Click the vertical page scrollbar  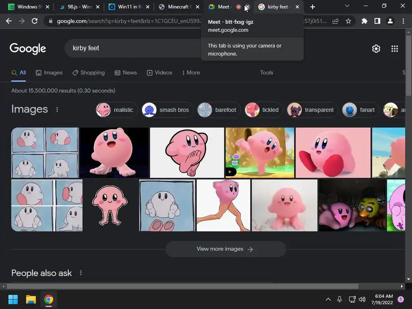409,65
